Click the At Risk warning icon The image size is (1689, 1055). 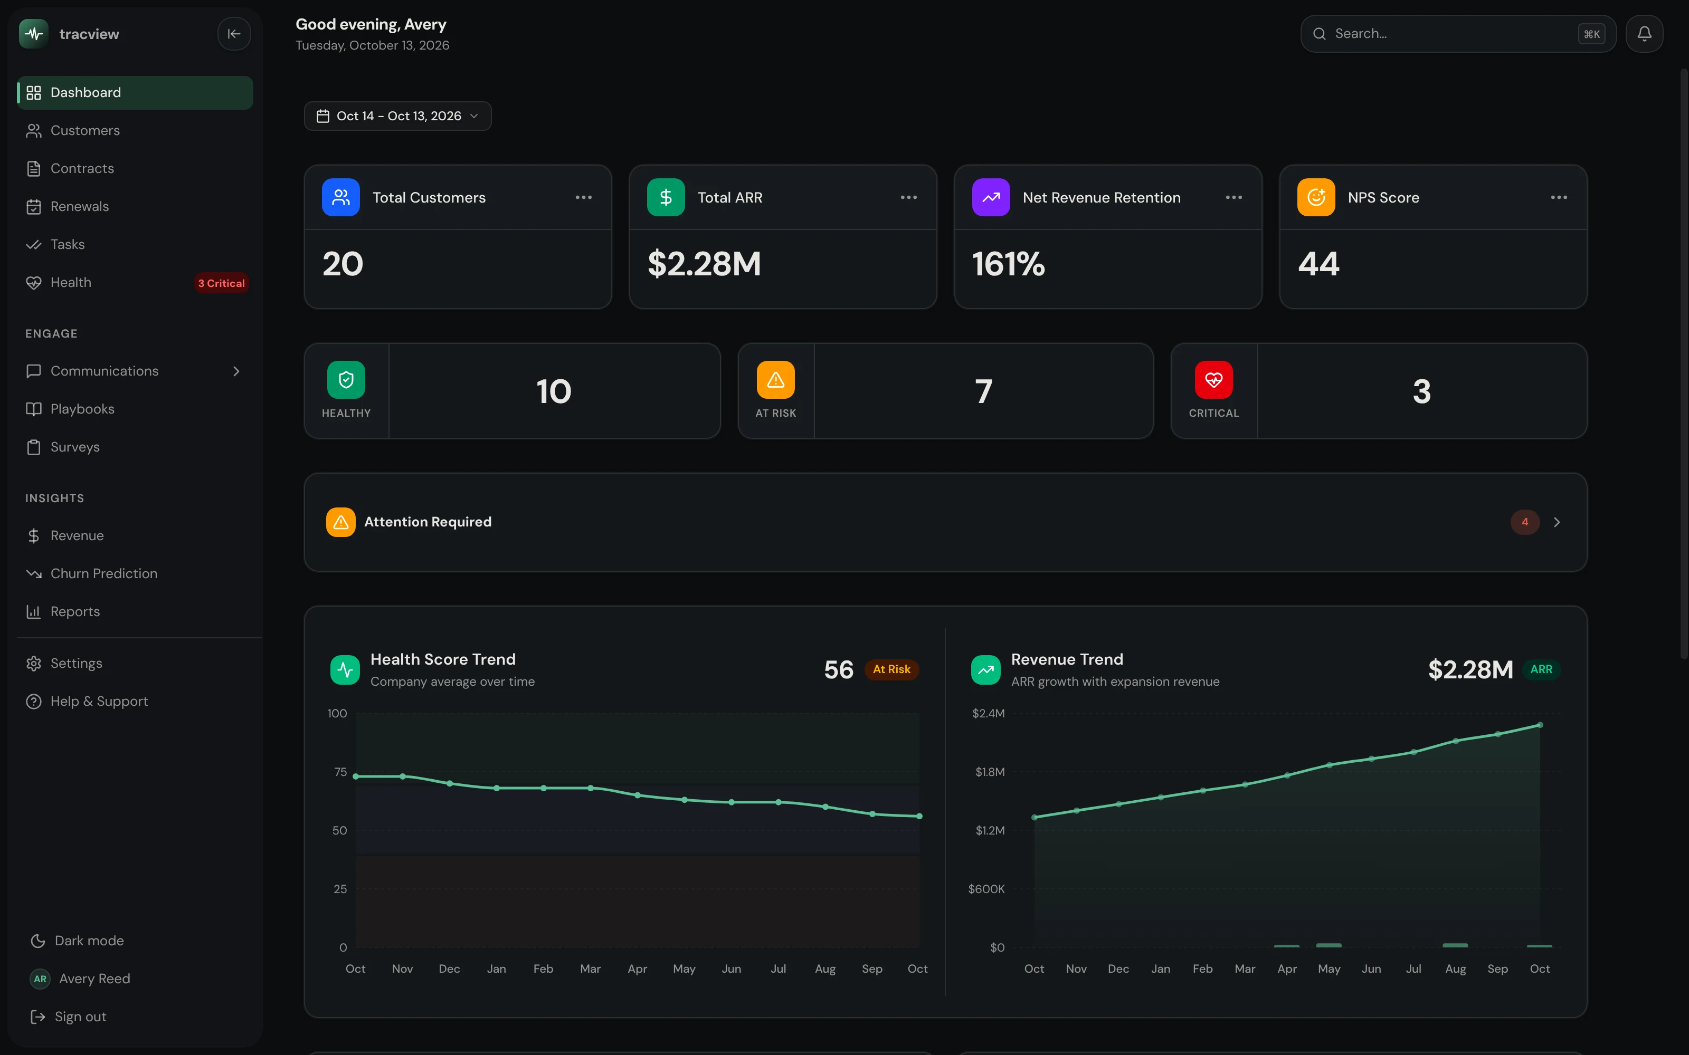pyautogui.click(x=775, y=380)
